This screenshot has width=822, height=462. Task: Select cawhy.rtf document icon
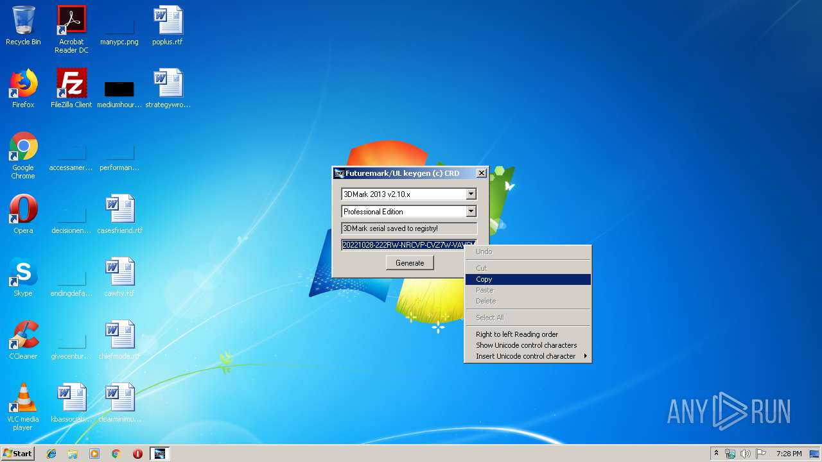click(x=119, y=277)
